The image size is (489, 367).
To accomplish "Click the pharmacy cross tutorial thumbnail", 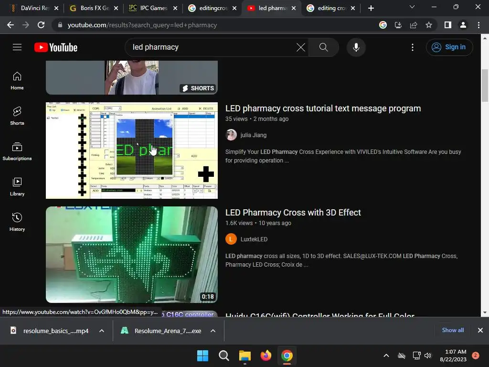I will pos(132,151).
